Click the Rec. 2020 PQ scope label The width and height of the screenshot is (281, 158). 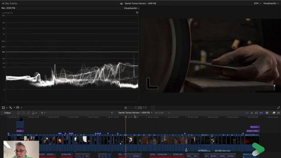8,8
